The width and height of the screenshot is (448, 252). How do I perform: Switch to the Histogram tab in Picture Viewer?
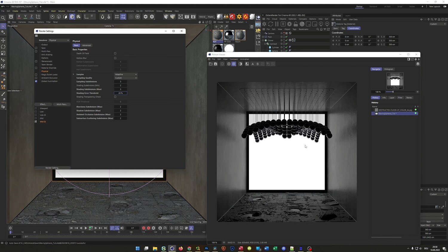(x=389, y=69)
